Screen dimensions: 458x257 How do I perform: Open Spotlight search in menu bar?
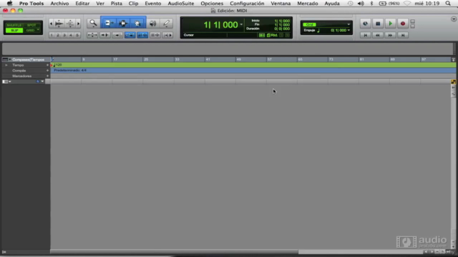448,4
